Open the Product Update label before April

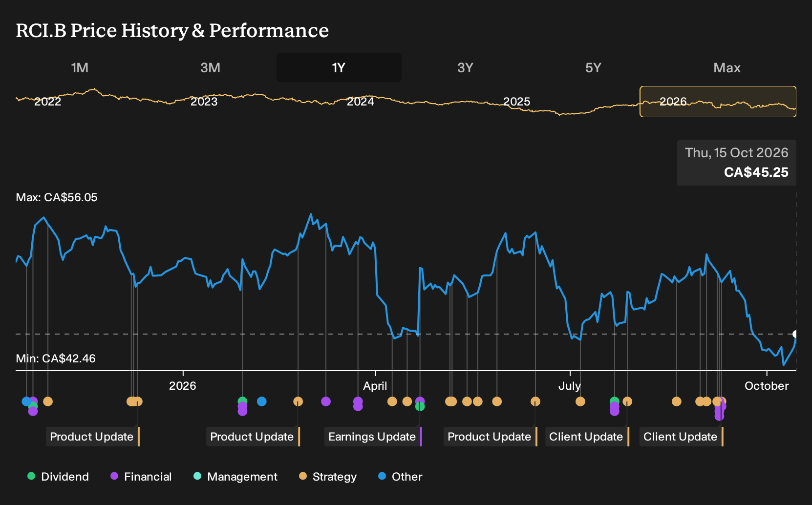tap(253, 437)
